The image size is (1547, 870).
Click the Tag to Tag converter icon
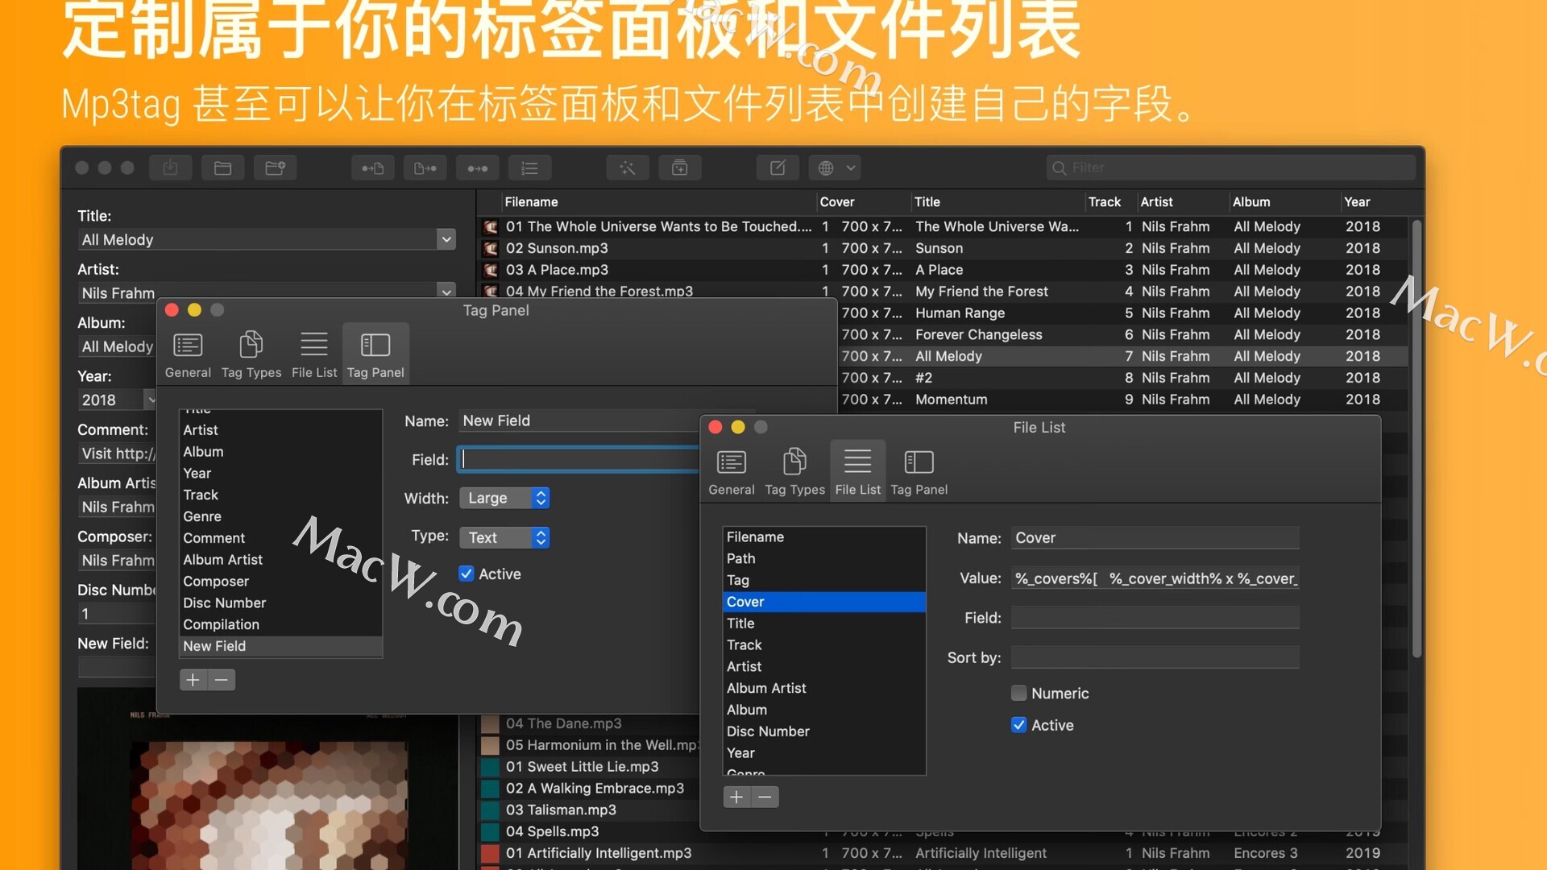(478, 168)
